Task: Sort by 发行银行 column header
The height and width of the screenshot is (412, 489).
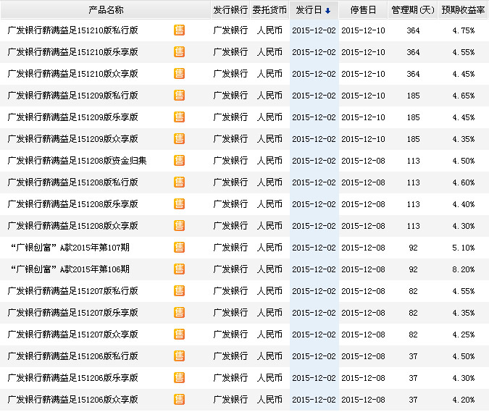Action: tap(230, 10)
